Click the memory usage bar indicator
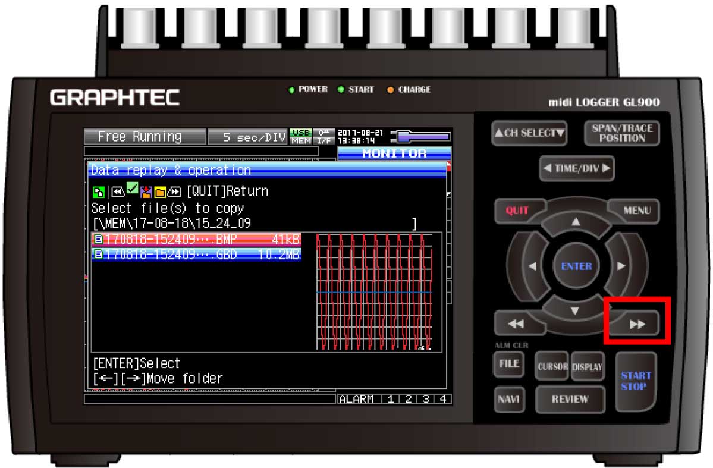713x468 pixels. coord(420,136)
